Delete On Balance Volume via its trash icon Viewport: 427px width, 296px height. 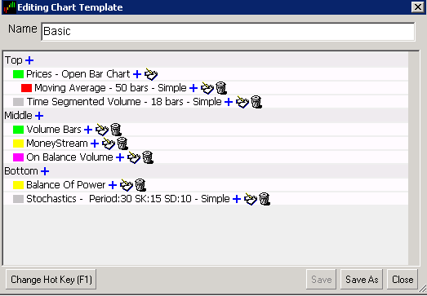148,157
